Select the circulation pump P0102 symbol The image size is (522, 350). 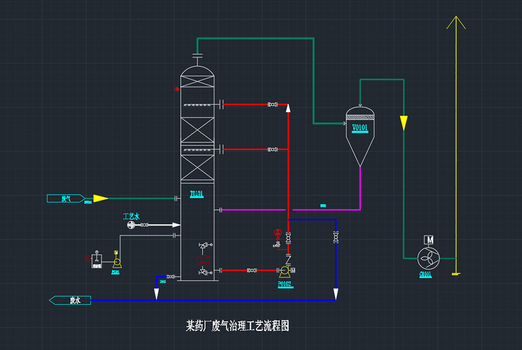tap(284, 271)
